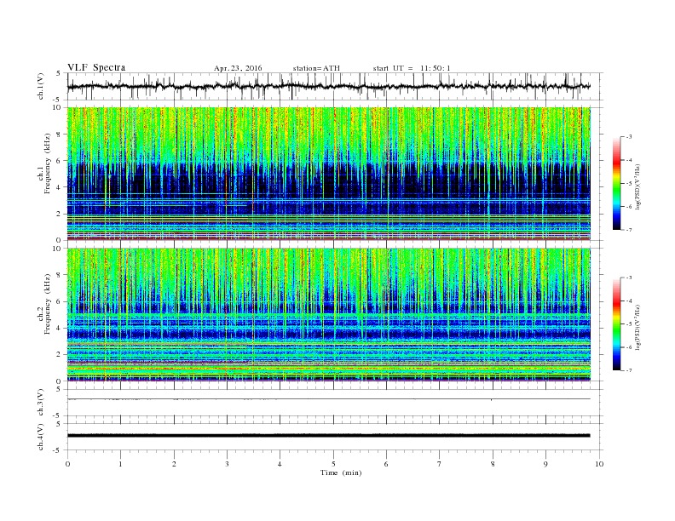Click the "4" kHz tick on ch.2 frequency axis
The height and width of the screenshot is (521, 675).
coord(59,328)
